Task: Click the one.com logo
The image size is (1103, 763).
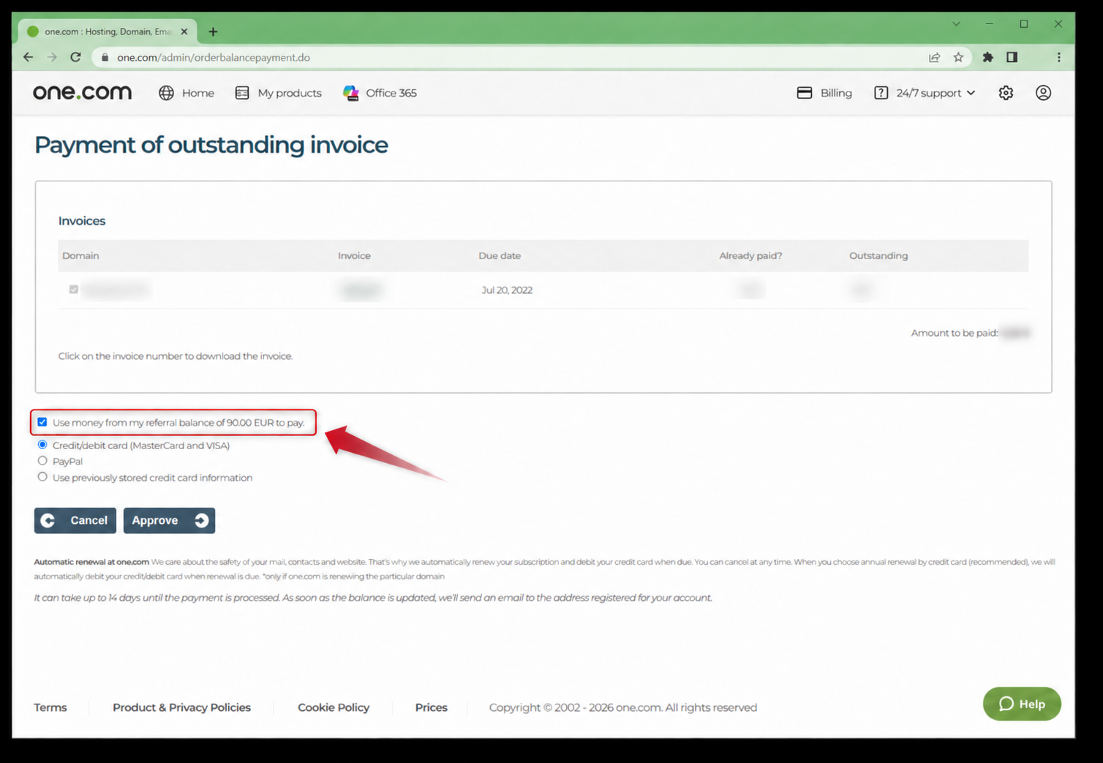Action: coord(82,92)
